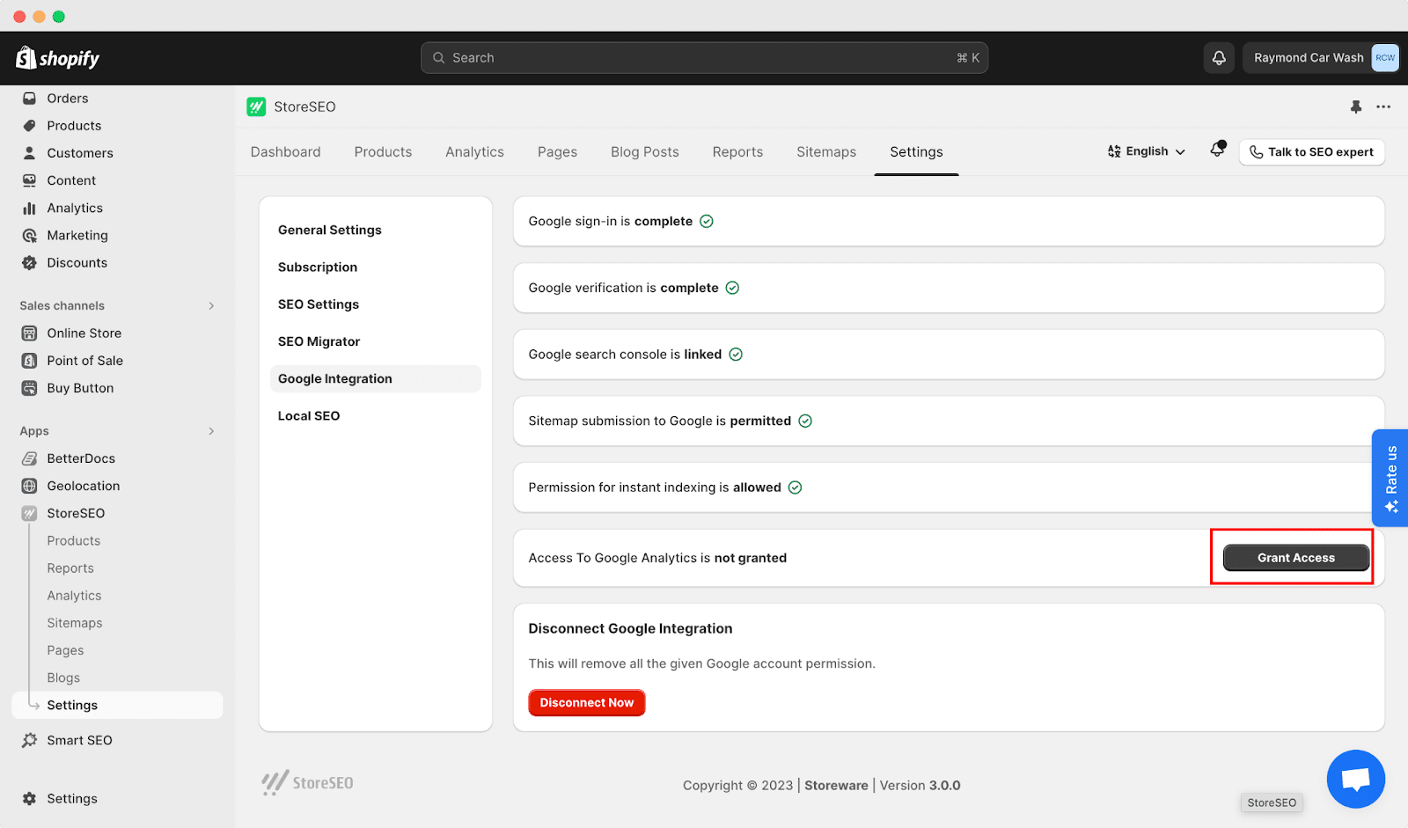Open the Smart SEO app
Viewport: 1408px width, 828px height.
tap(79, 740)
